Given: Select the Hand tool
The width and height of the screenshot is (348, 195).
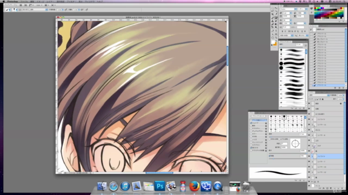Looking at the screenshot, I should (272, 37).
